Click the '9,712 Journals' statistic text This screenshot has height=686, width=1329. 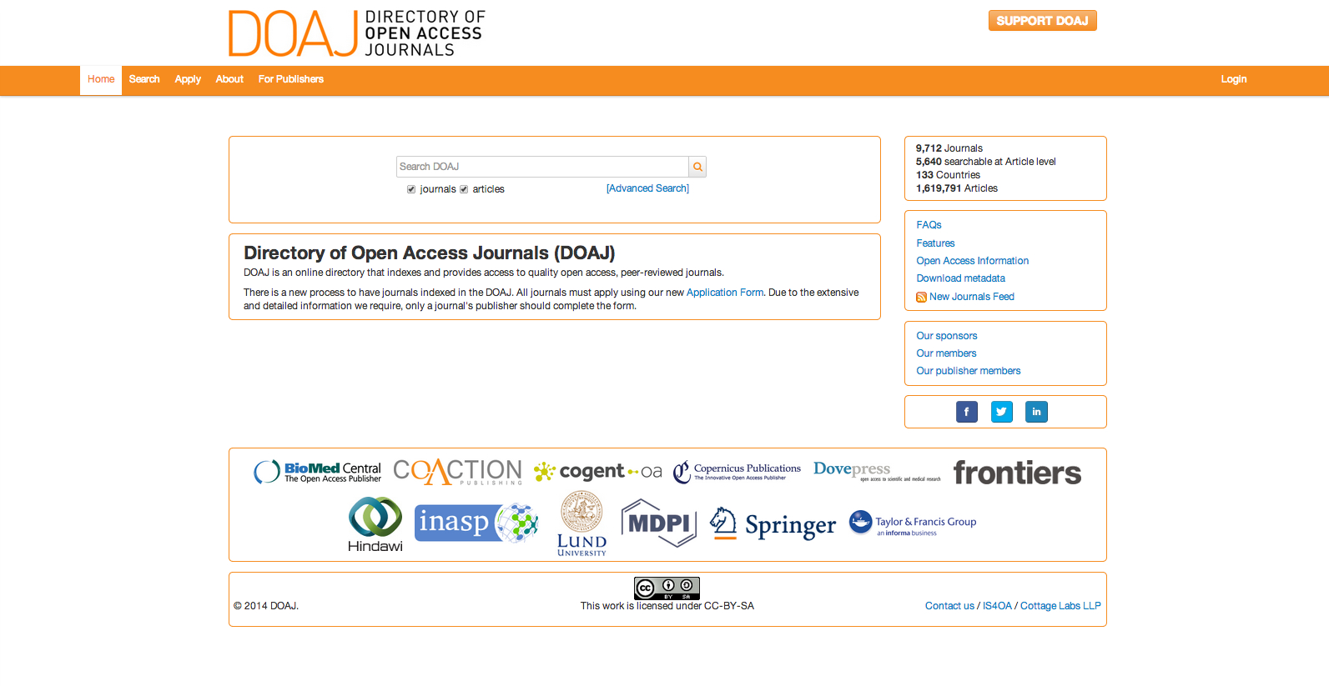[949, 148]
